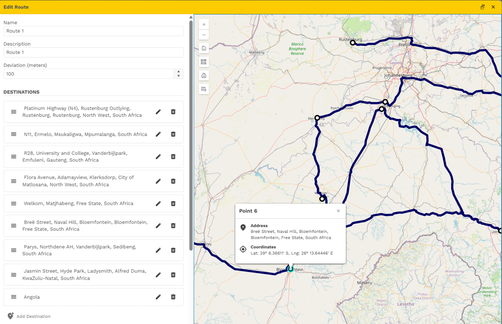Edit the Platinum Highway (N4) Rustenburg destination
Screen dimensions: 502x324
158,112
